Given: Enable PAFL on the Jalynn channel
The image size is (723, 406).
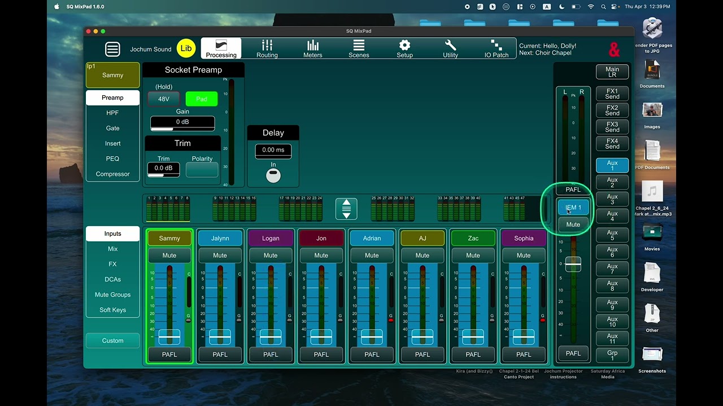Looking at the screenshot, I should [x=220, y=355].
